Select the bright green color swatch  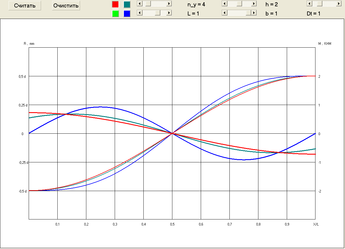[115, 13]
